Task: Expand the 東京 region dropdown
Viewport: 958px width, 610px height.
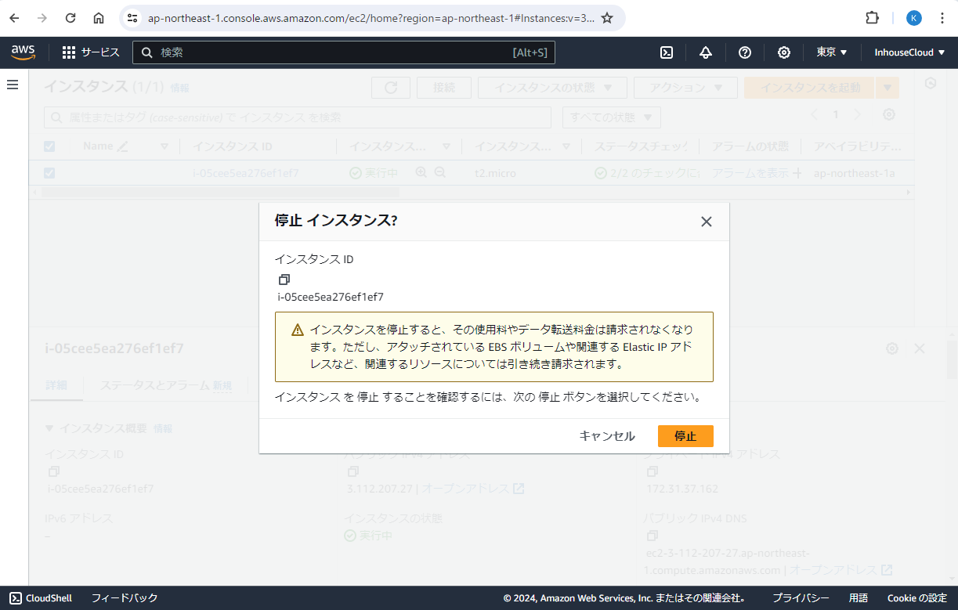Action: [832, 52]
